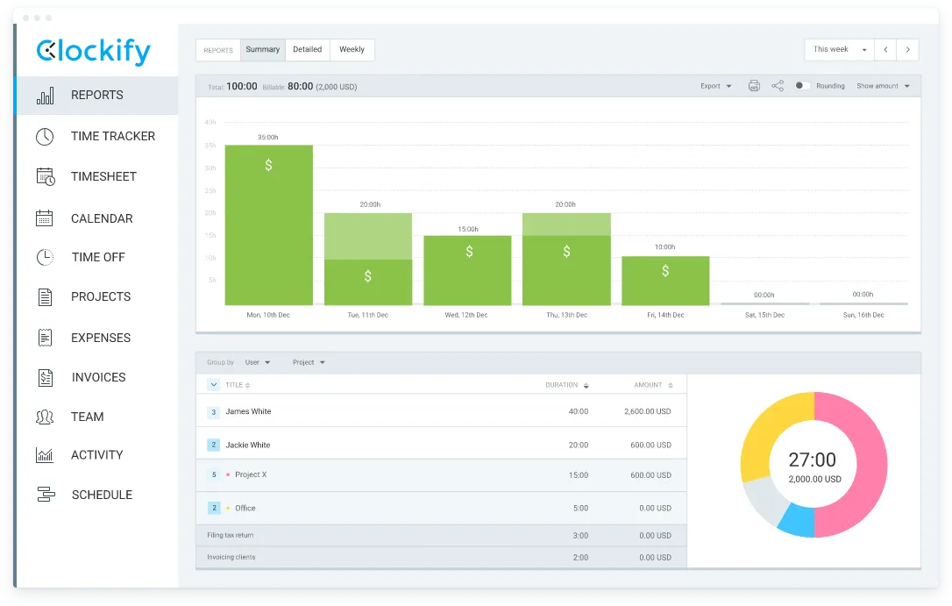Expand Project X's 5 entries badge

point(214,474)
